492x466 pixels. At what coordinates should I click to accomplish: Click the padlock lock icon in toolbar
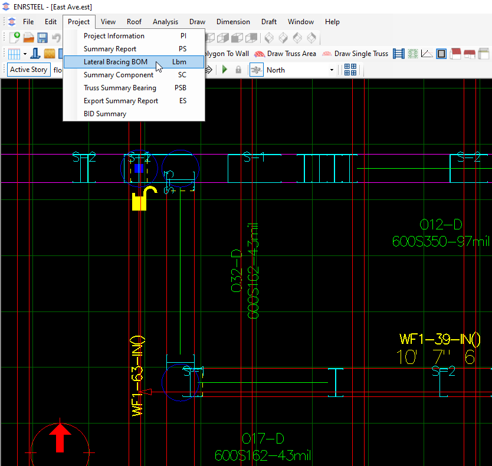click(x=238, y=70)
